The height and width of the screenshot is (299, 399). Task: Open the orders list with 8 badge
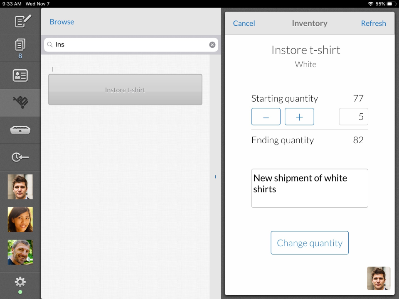click(20, 47)
